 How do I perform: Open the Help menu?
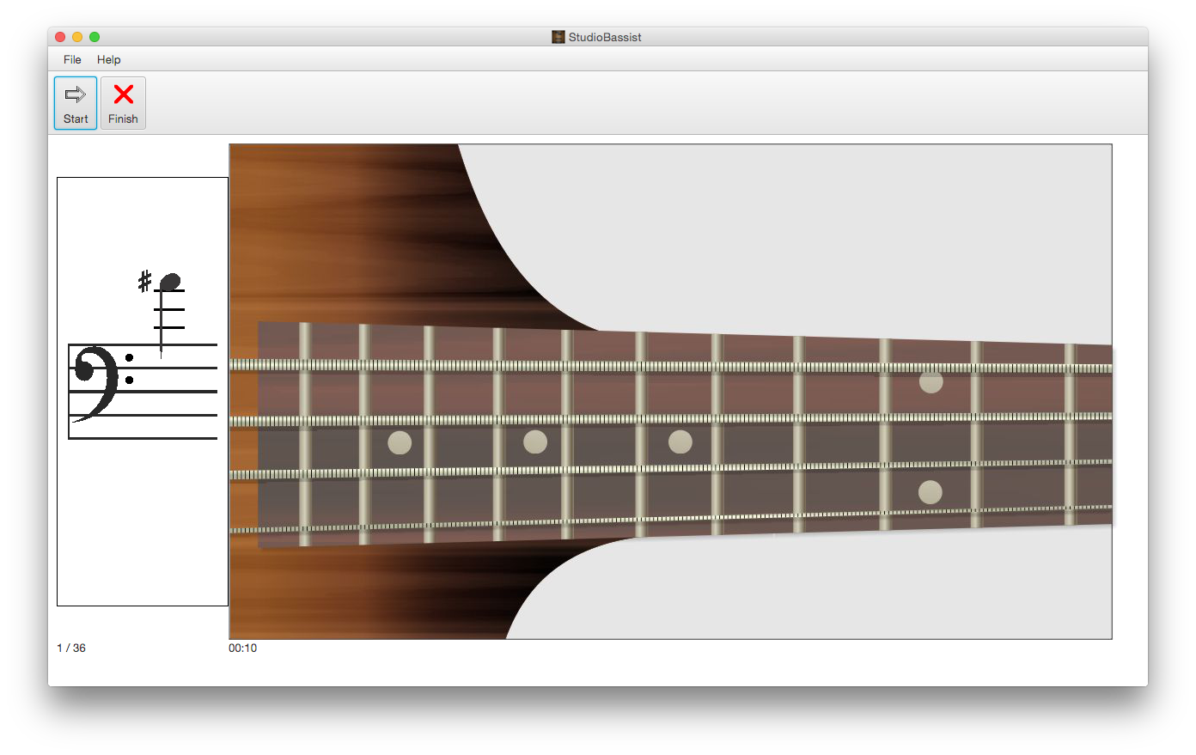(x=109, y=59)
